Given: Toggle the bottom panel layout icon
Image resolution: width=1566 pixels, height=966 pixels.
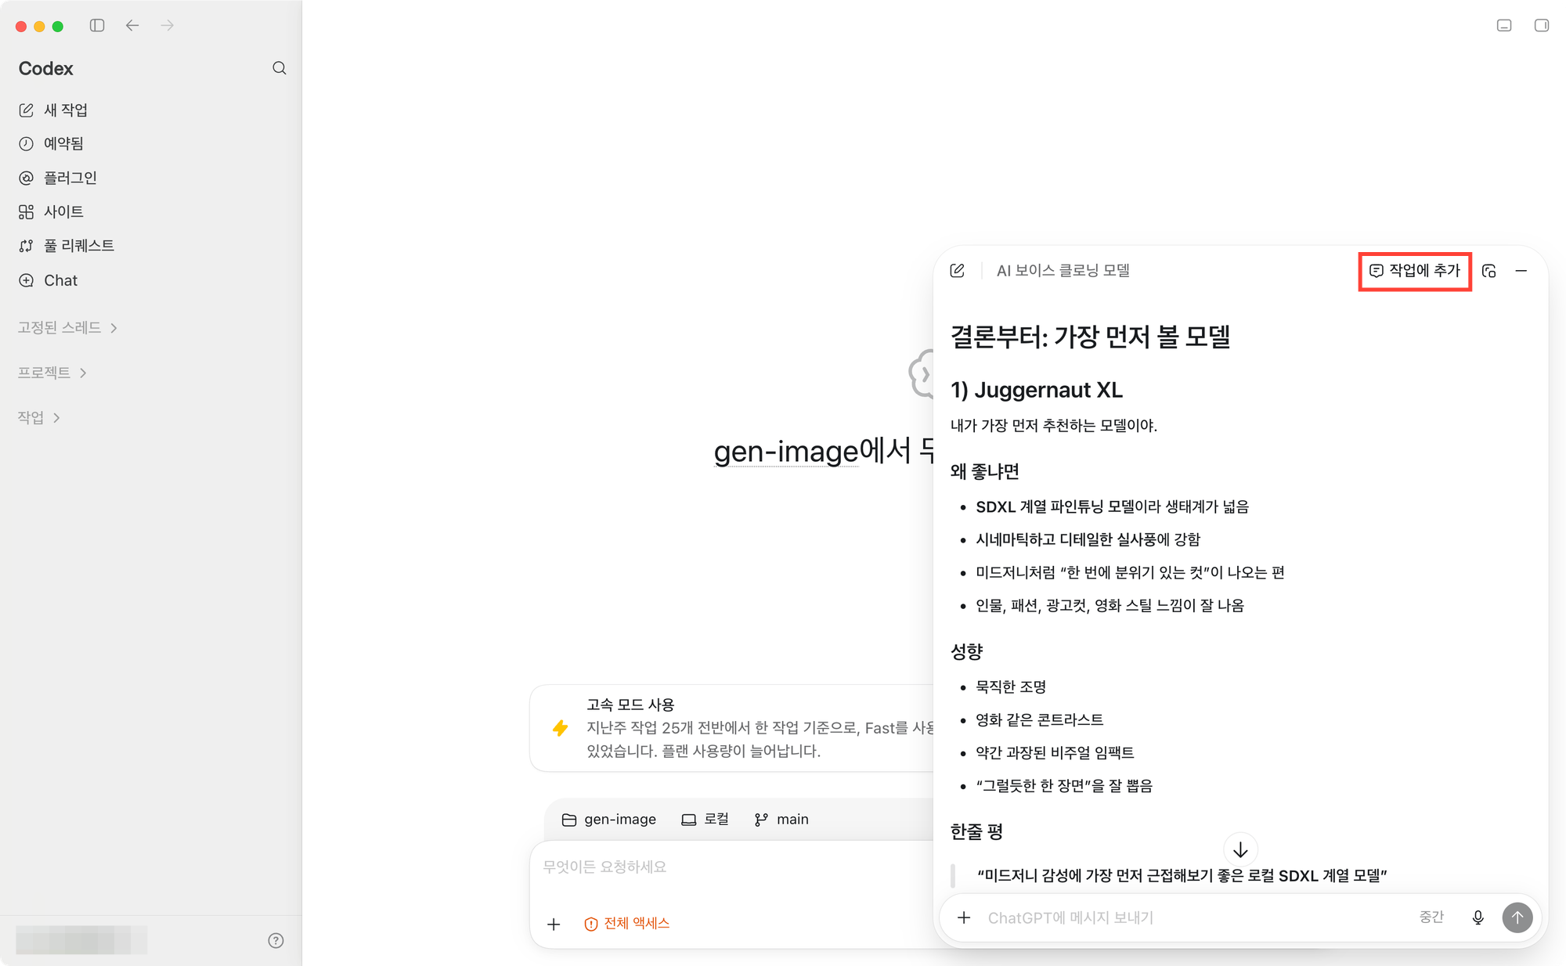Looking at the screenshot, I should pos(1504,26).
